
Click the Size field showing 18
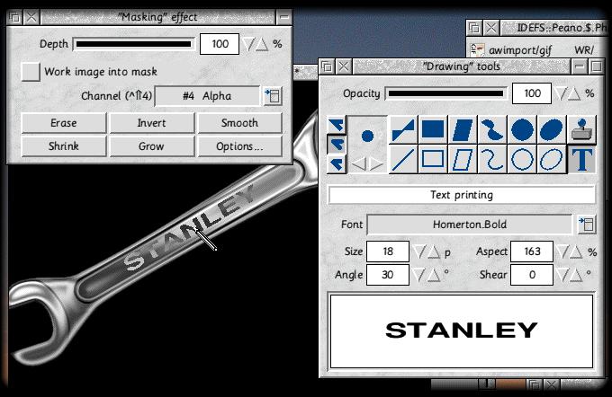pyautogui.click(x=388, y=251)
